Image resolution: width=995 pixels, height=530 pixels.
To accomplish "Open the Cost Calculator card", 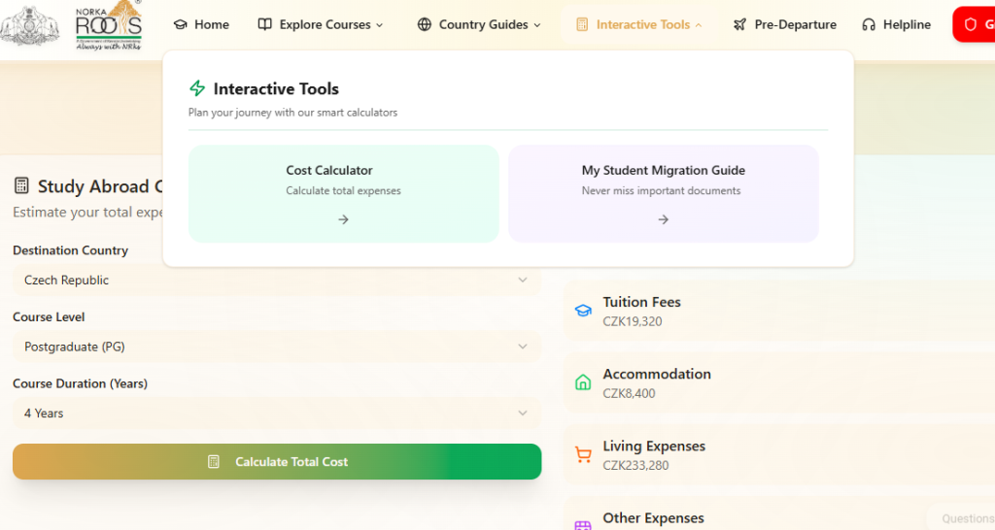I will [343, 193].
